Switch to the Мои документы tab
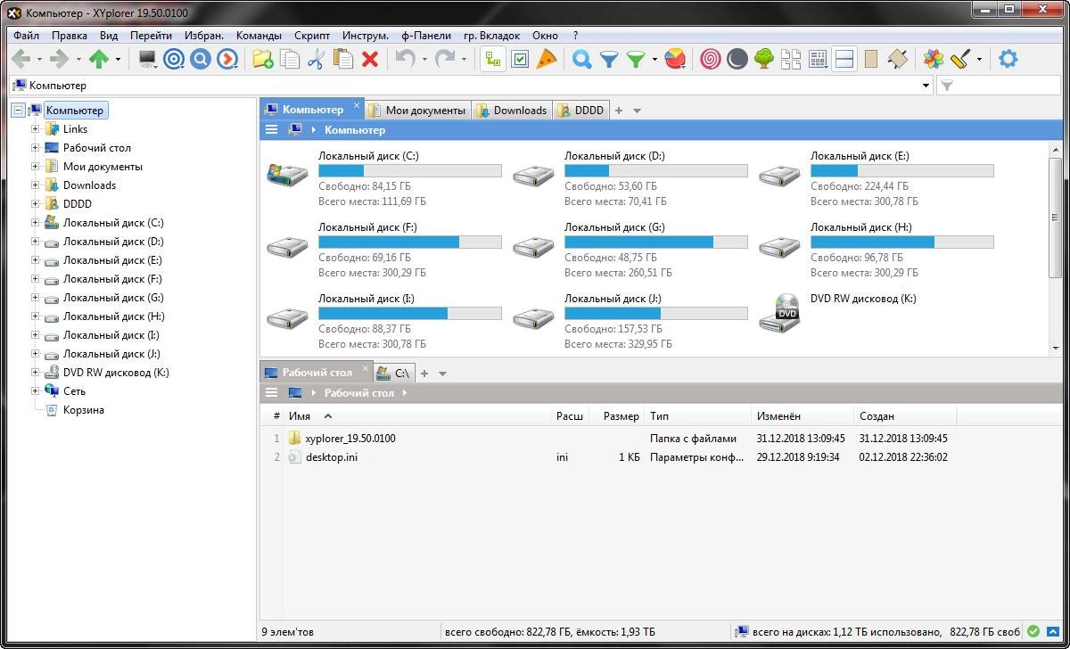Screen dimensions: 1070x649 point(417,111)
